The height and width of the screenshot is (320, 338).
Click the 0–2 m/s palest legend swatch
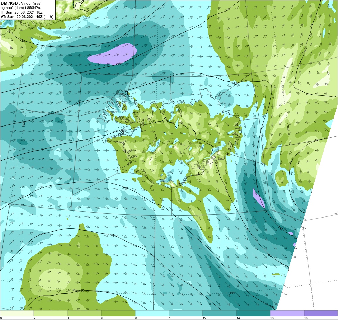click(x=17, y=313)
